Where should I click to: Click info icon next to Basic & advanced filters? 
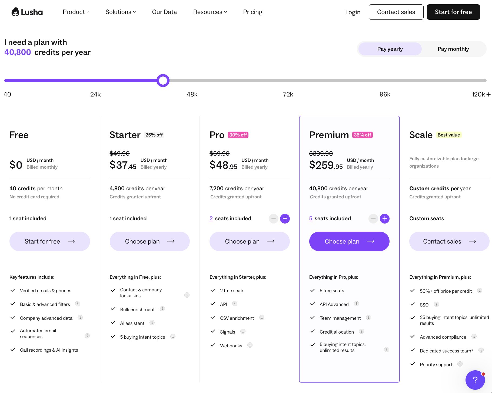click(x=78, y=304)
